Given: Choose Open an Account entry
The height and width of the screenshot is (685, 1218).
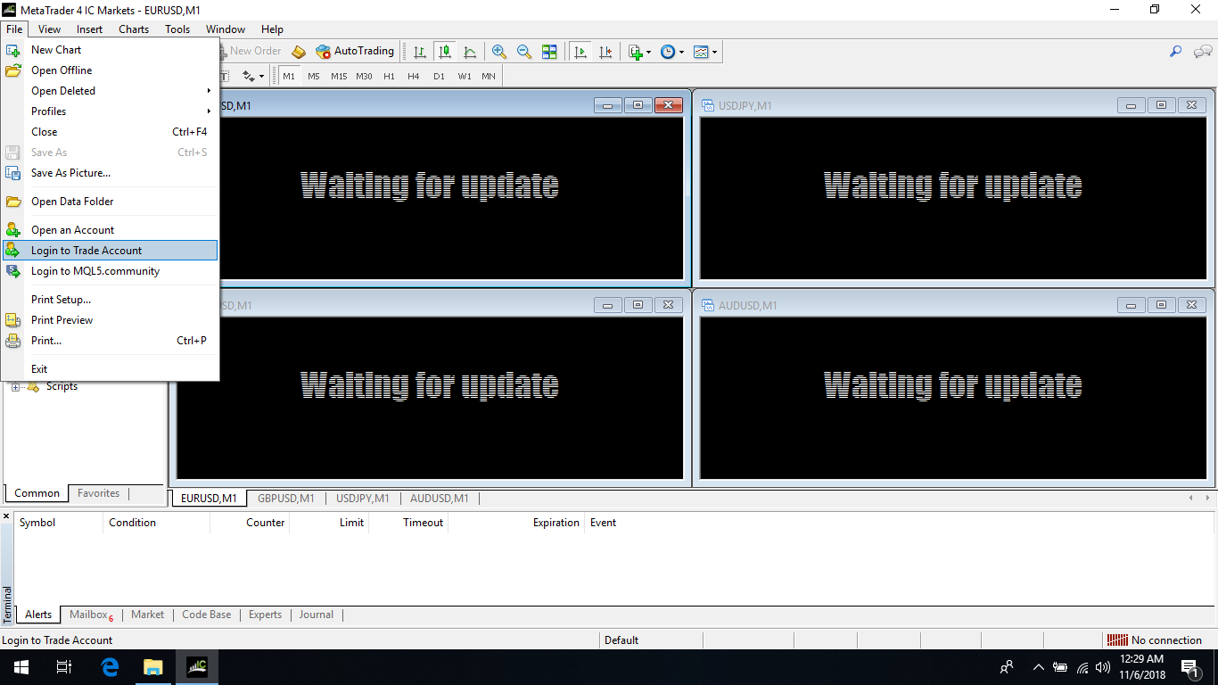Looking at the screenshot, I should click(110, 230).
